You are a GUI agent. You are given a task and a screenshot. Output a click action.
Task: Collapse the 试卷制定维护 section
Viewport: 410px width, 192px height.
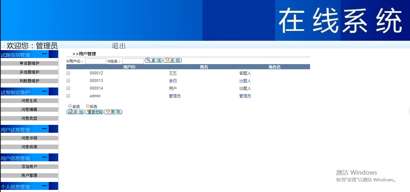pyautogui.click(x=44, y=91)
